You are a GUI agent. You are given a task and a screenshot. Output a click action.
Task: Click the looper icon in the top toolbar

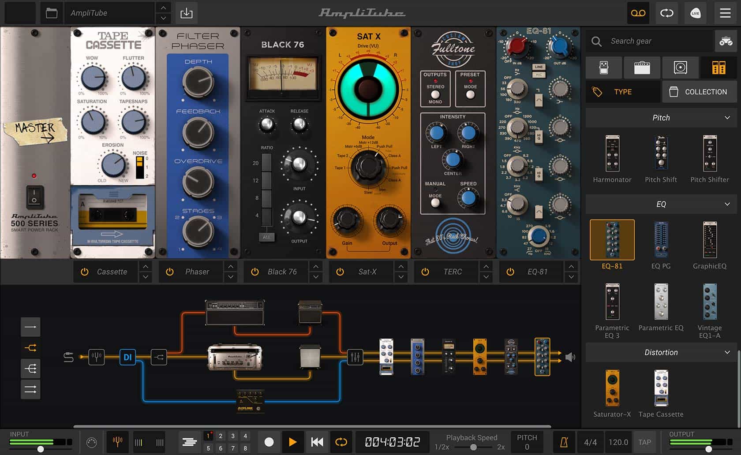click(x=666, y=13)
